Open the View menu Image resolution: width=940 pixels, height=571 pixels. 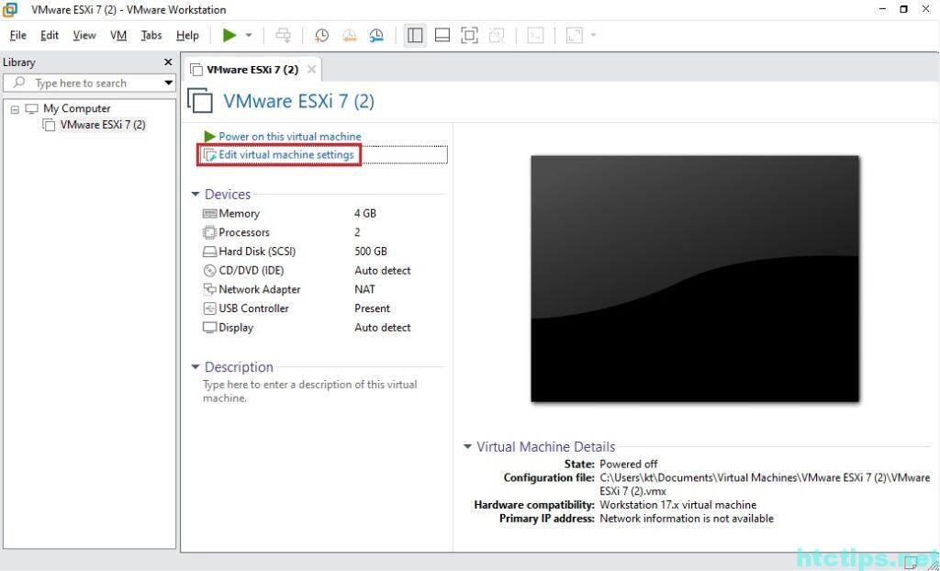click(84, 36)
